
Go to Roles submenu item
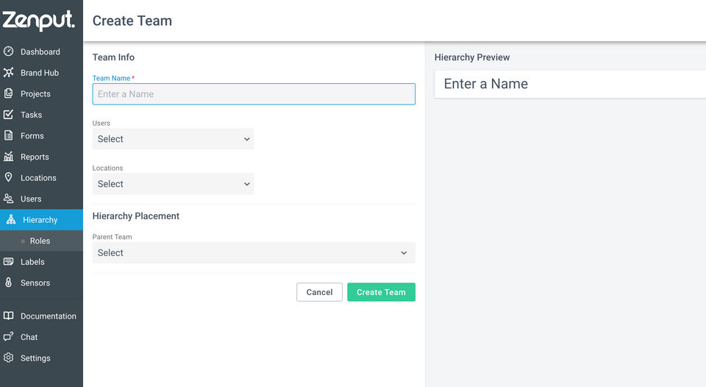pyautogui.click(x=40, y=241)
